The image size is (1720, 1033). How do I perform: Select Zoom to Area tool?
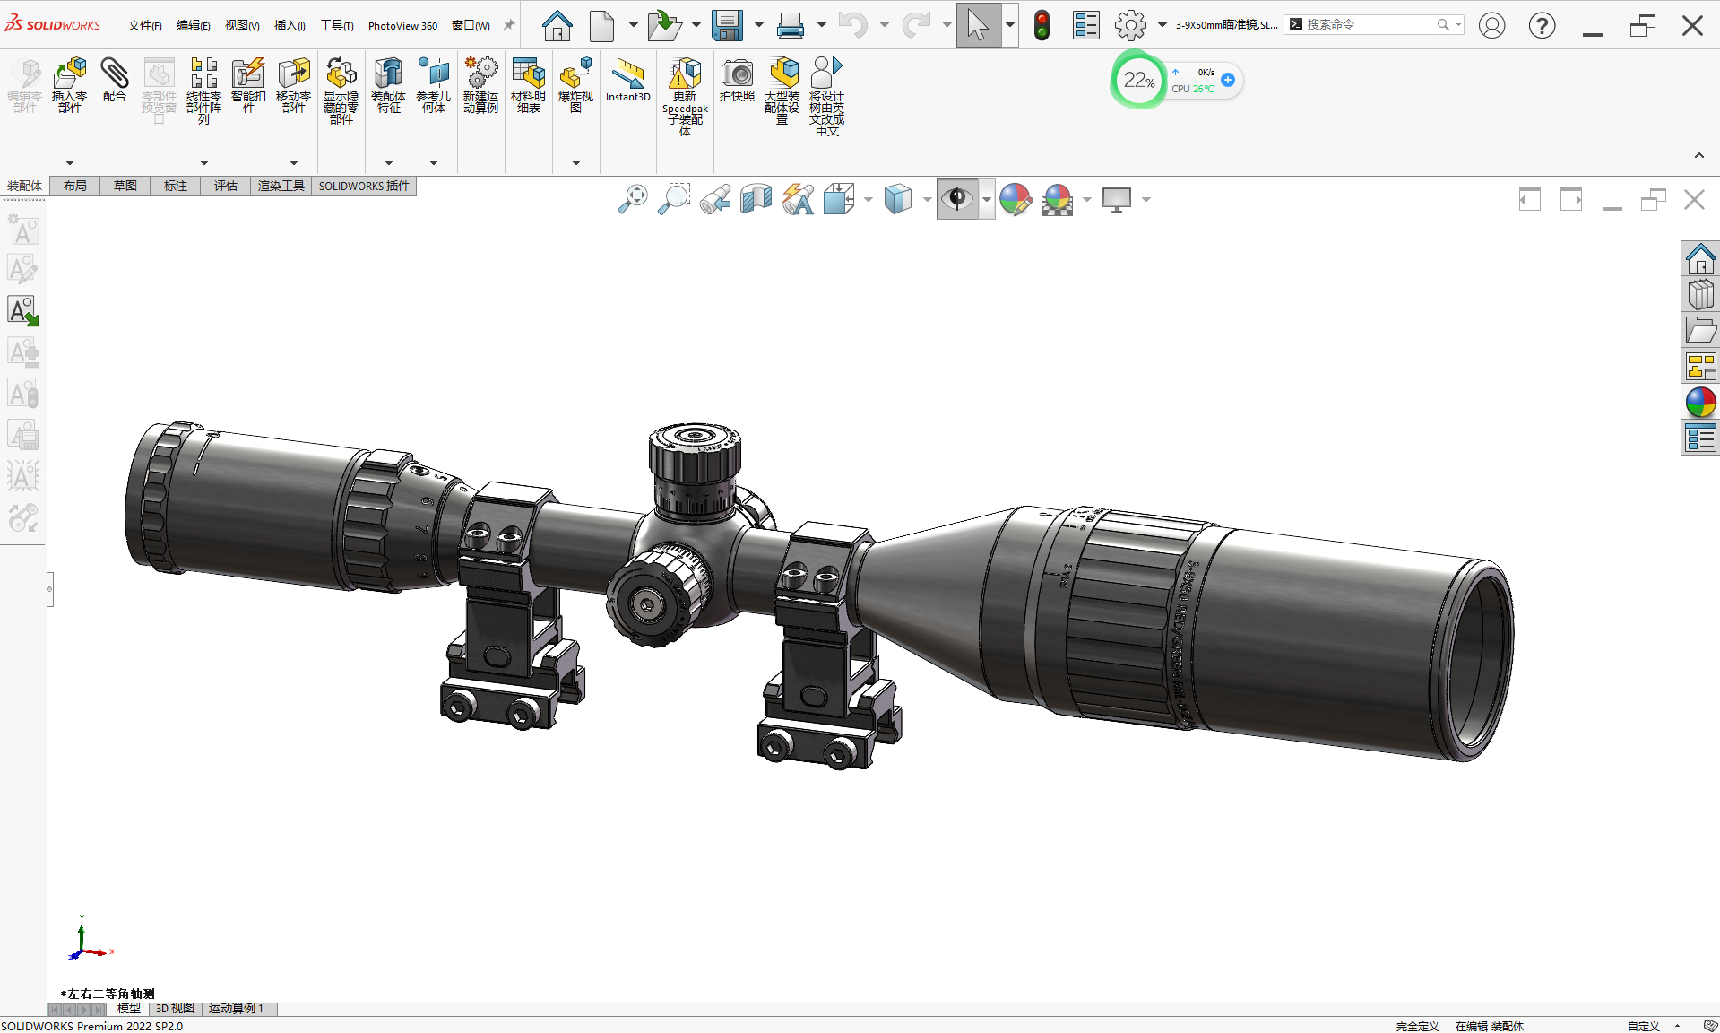pos(674,199)
